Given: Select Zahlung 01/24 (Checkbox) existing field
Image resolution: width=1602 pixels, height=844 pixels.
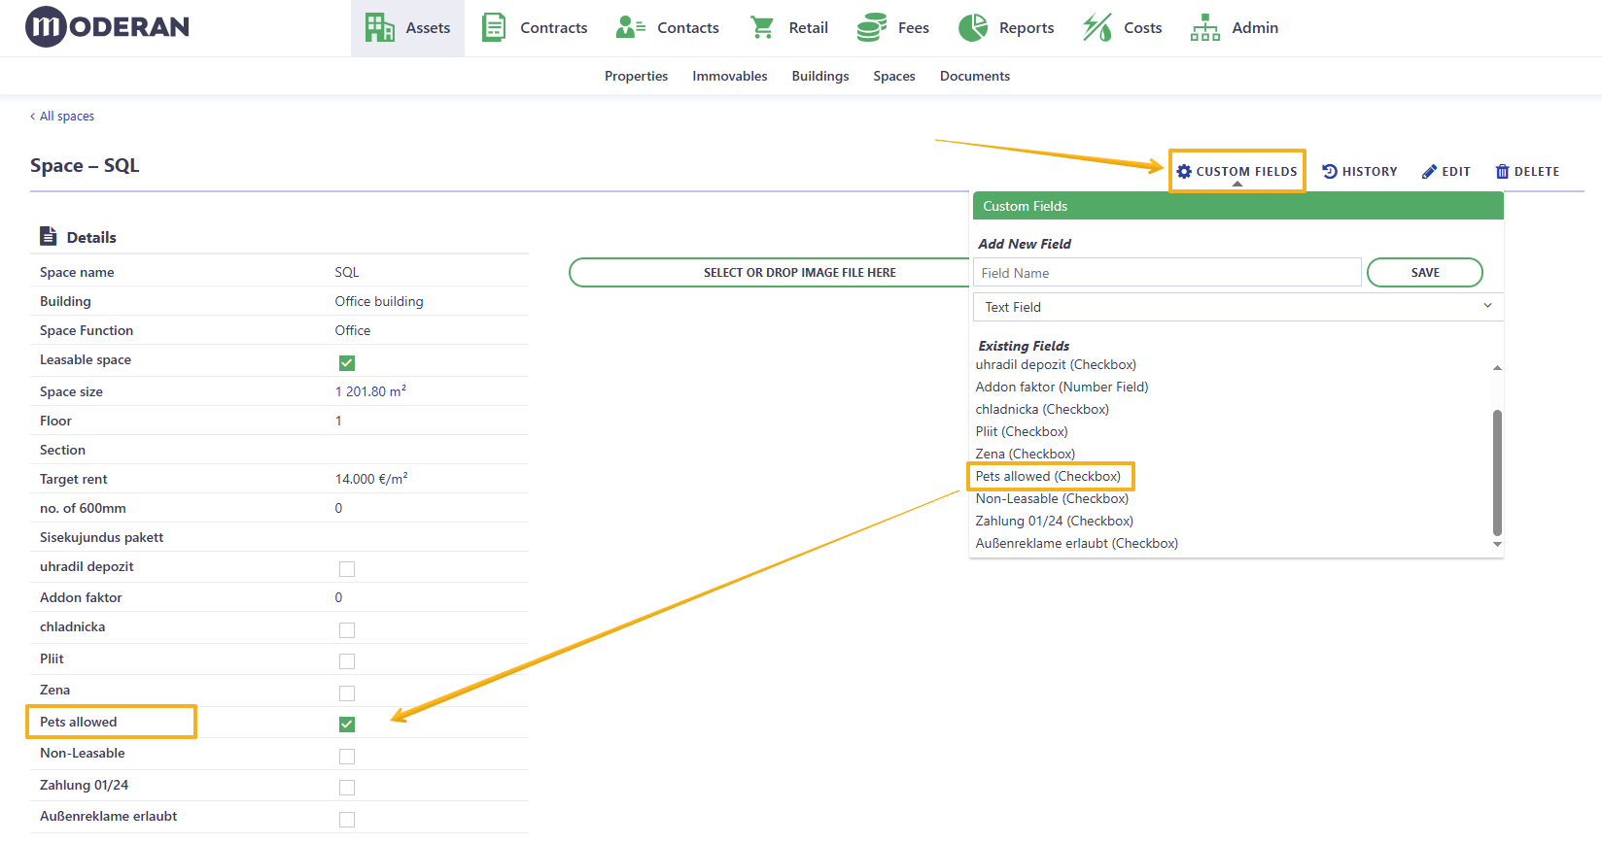Looking at the screenshot, I should coord(1055,521).
